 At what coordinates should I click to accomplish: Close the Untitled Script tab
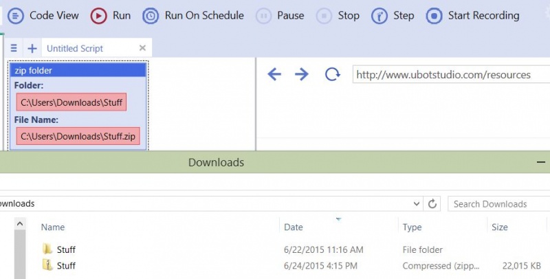(142, 47)
